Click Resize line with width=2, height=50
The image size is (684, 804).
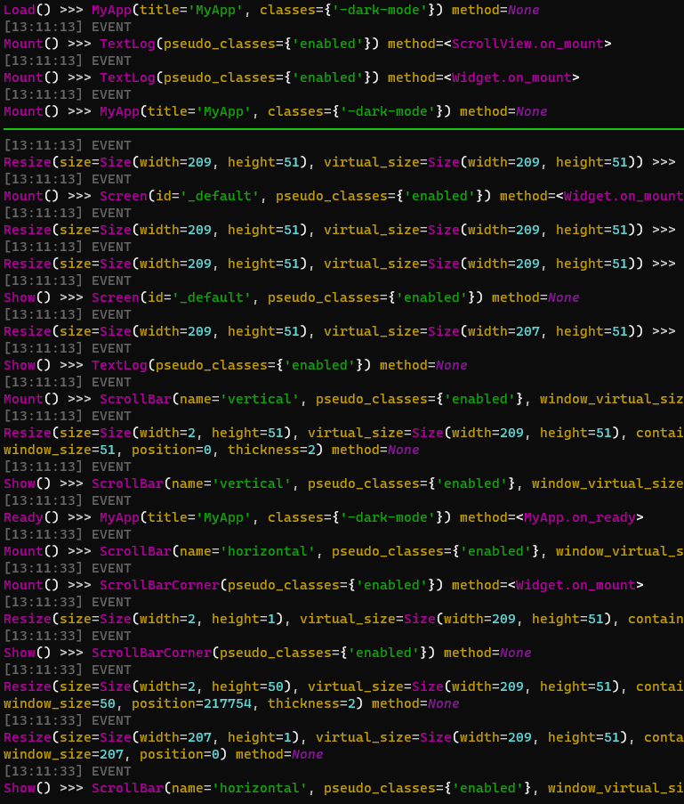pos(344,686)
